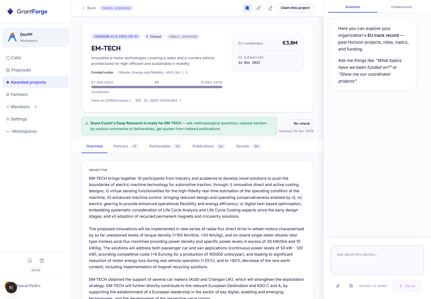
Task: Open Members section
Action: coord(36,107)
